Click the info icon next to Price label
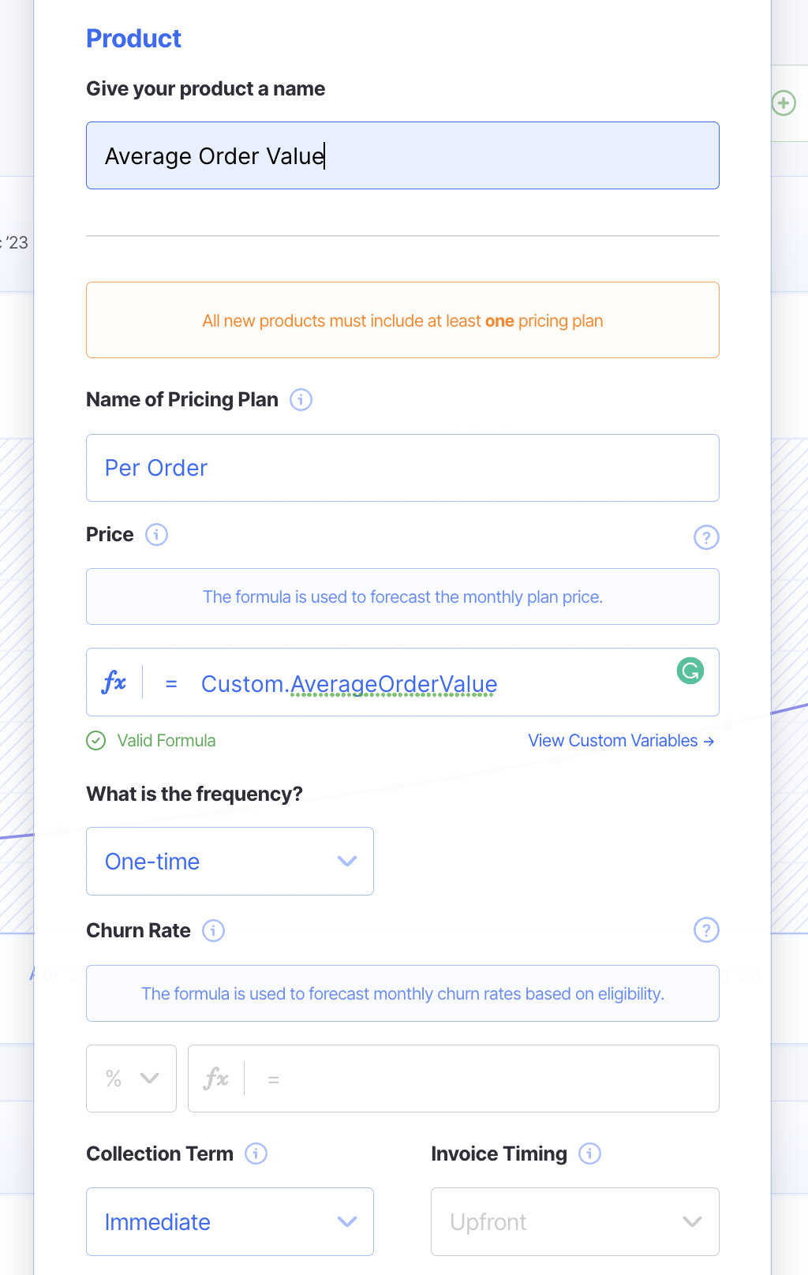This screenshot has width=808, height=1275. pos(157,535)
